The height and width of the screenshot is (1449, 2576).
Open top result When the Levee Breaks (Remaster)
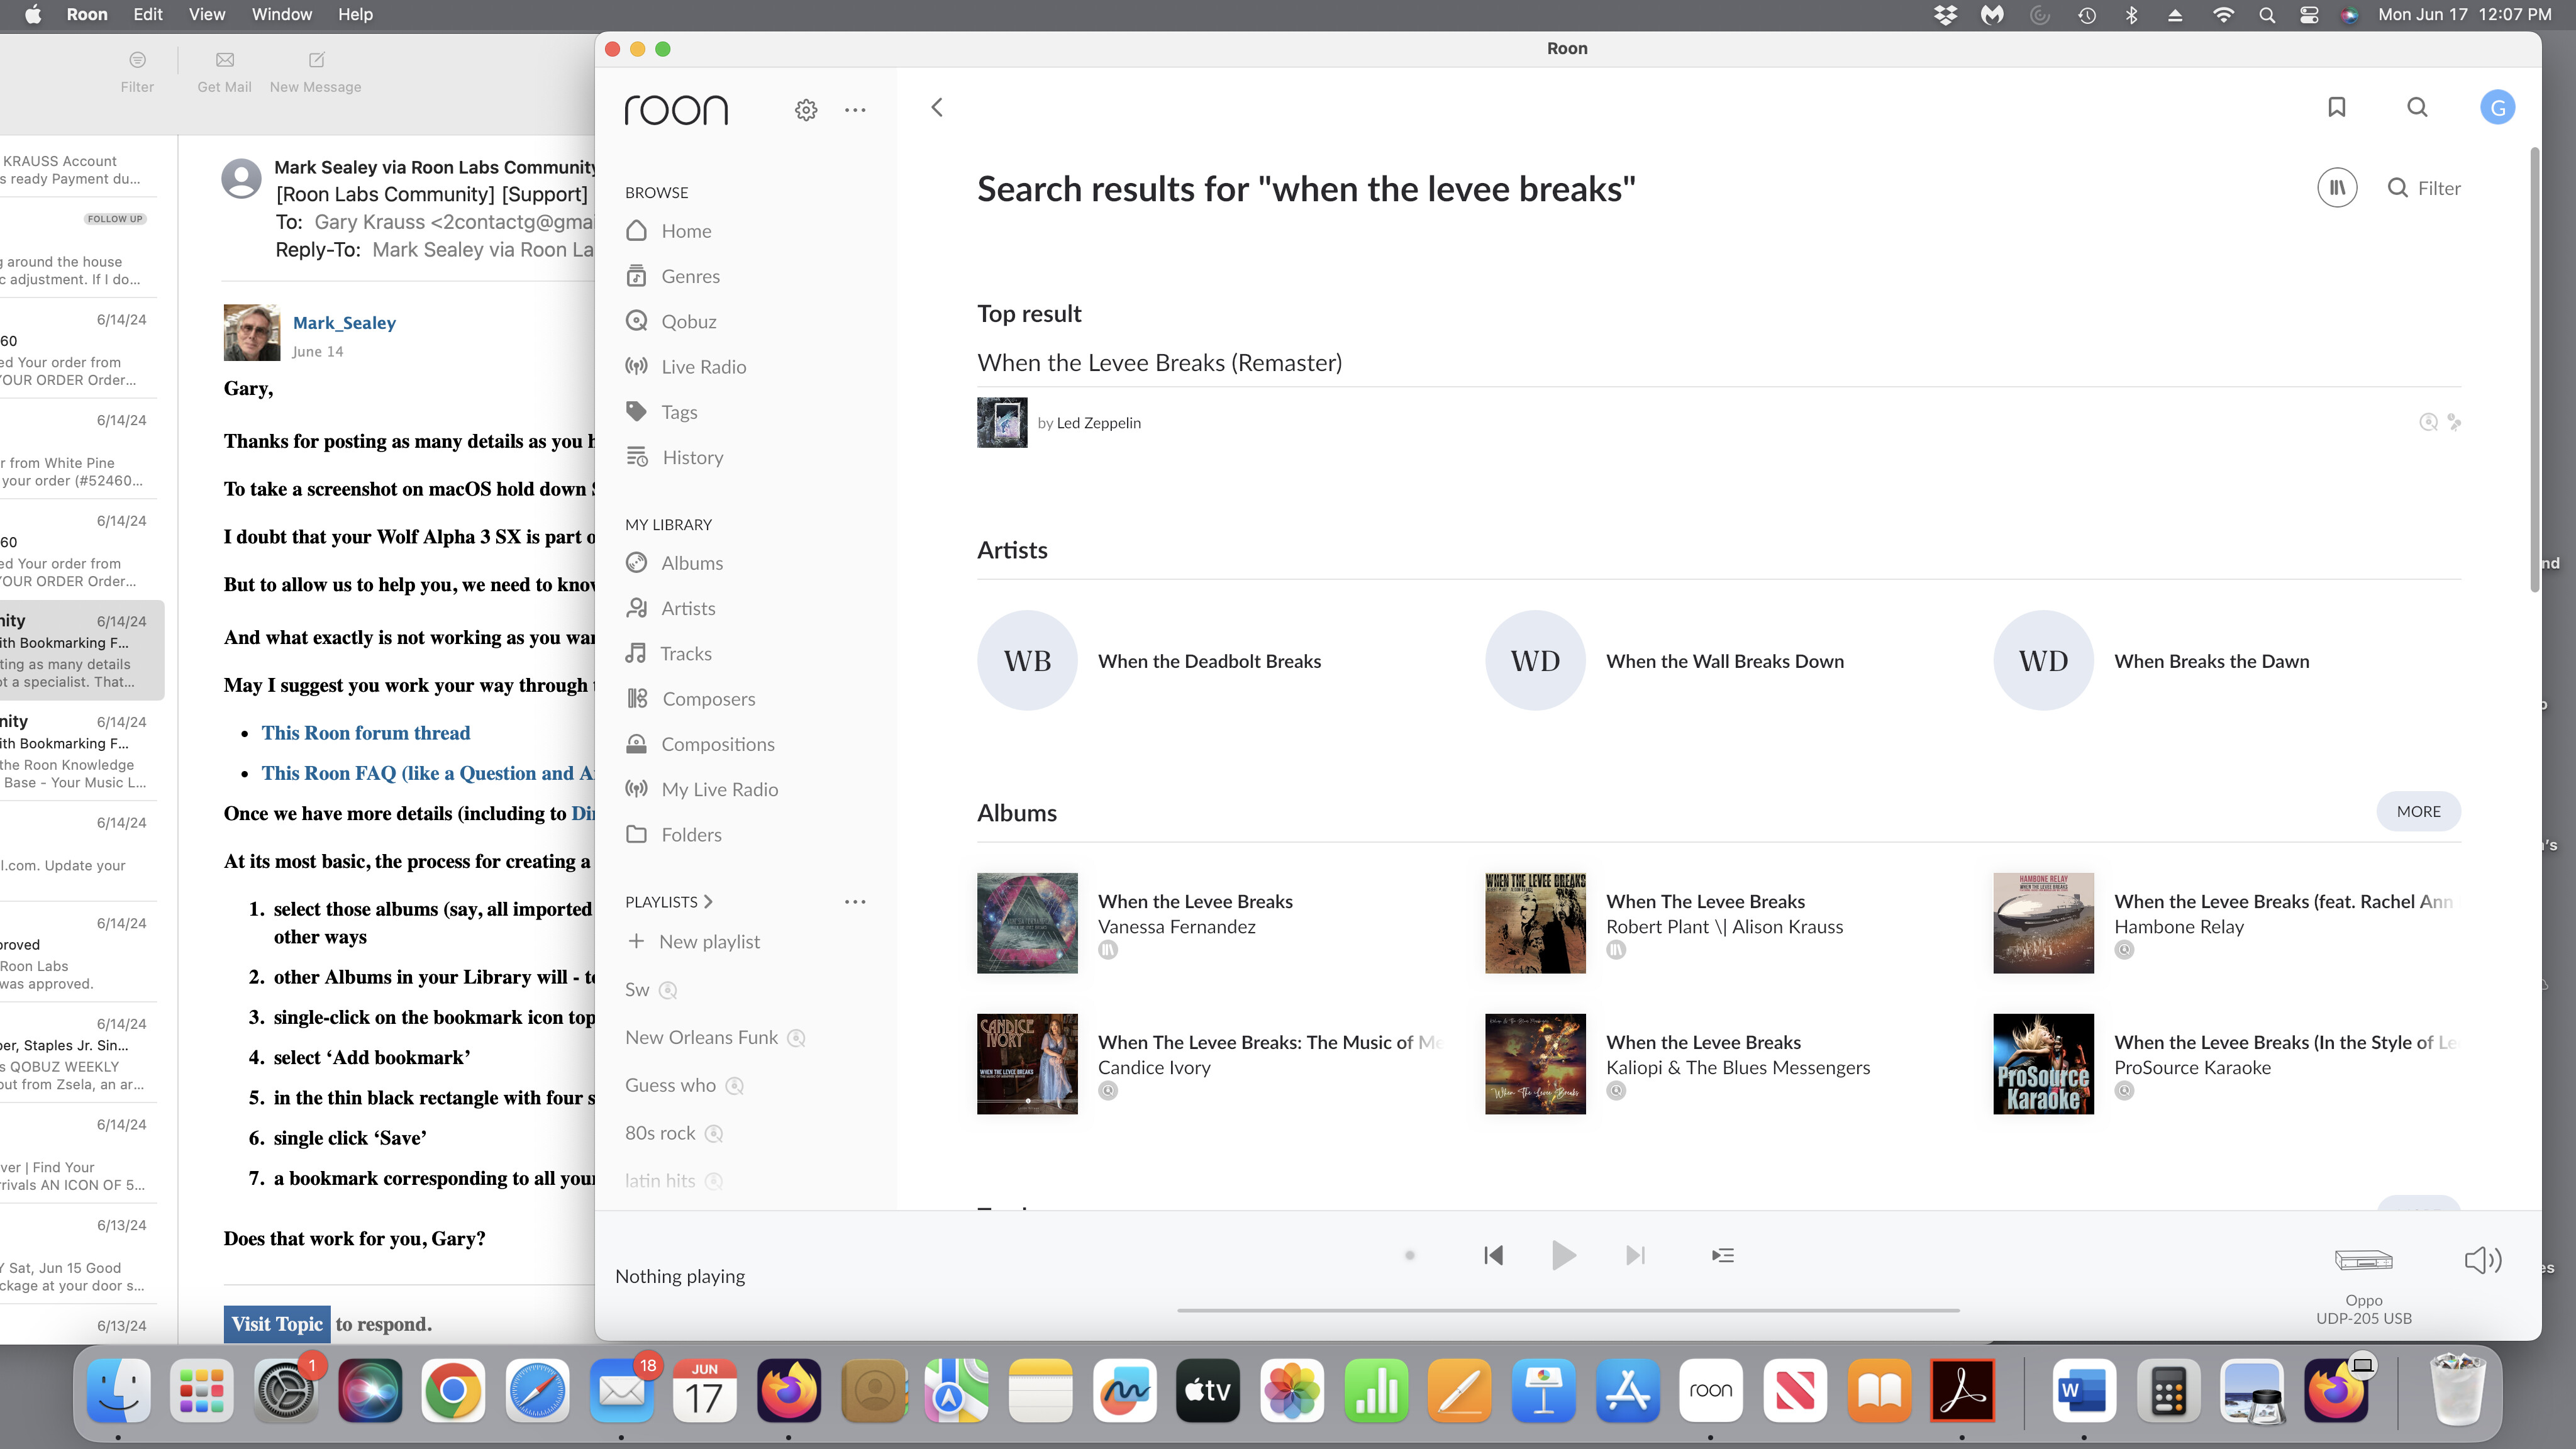point(1159,363)
